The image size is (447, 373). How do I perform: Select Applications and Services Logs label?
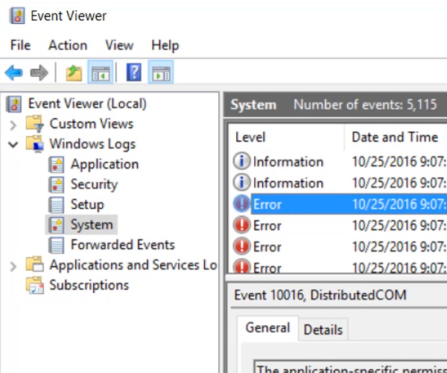(x=133, y=265)
